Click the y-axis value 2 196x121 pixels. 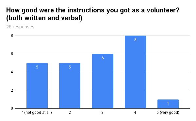pyautogui.click(x=12, y=90)
